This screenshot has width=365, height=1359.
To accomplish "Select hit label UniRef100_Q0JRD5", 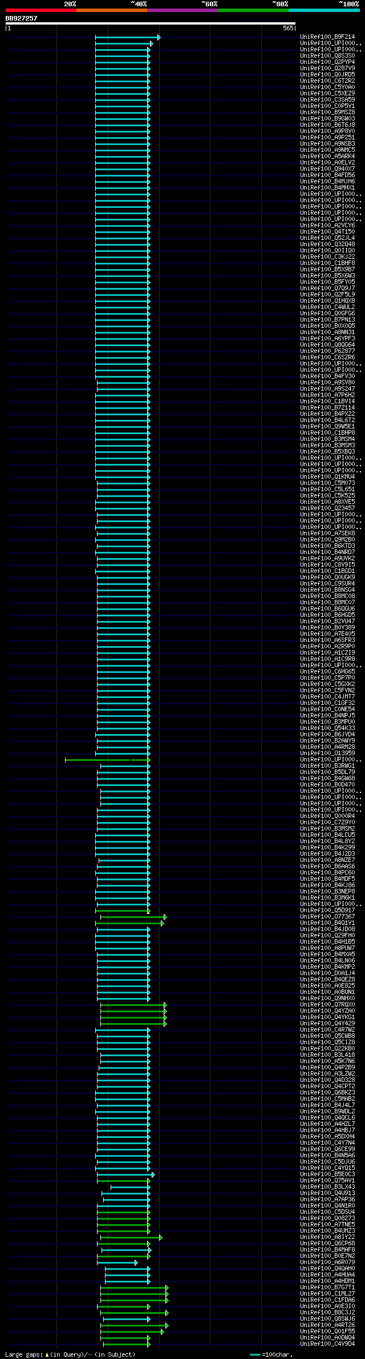I will (x=327, y=75).
